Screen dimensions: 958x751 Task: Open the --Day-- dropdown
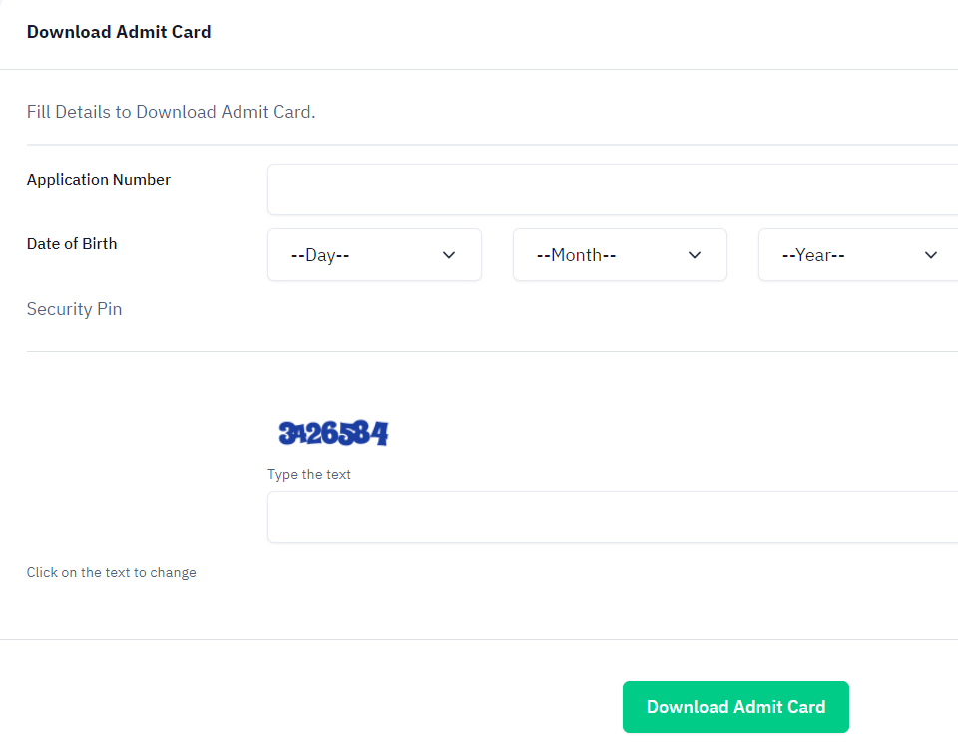pos(374,255)
